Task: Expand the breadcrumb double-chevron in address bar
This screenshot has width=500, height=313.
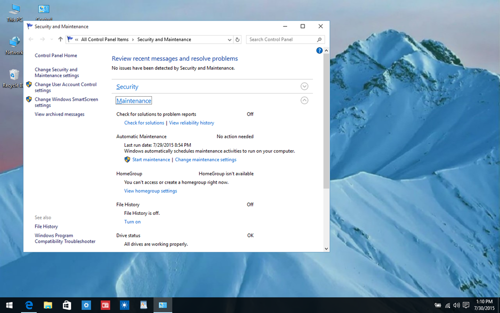Action: click(76, 40)
